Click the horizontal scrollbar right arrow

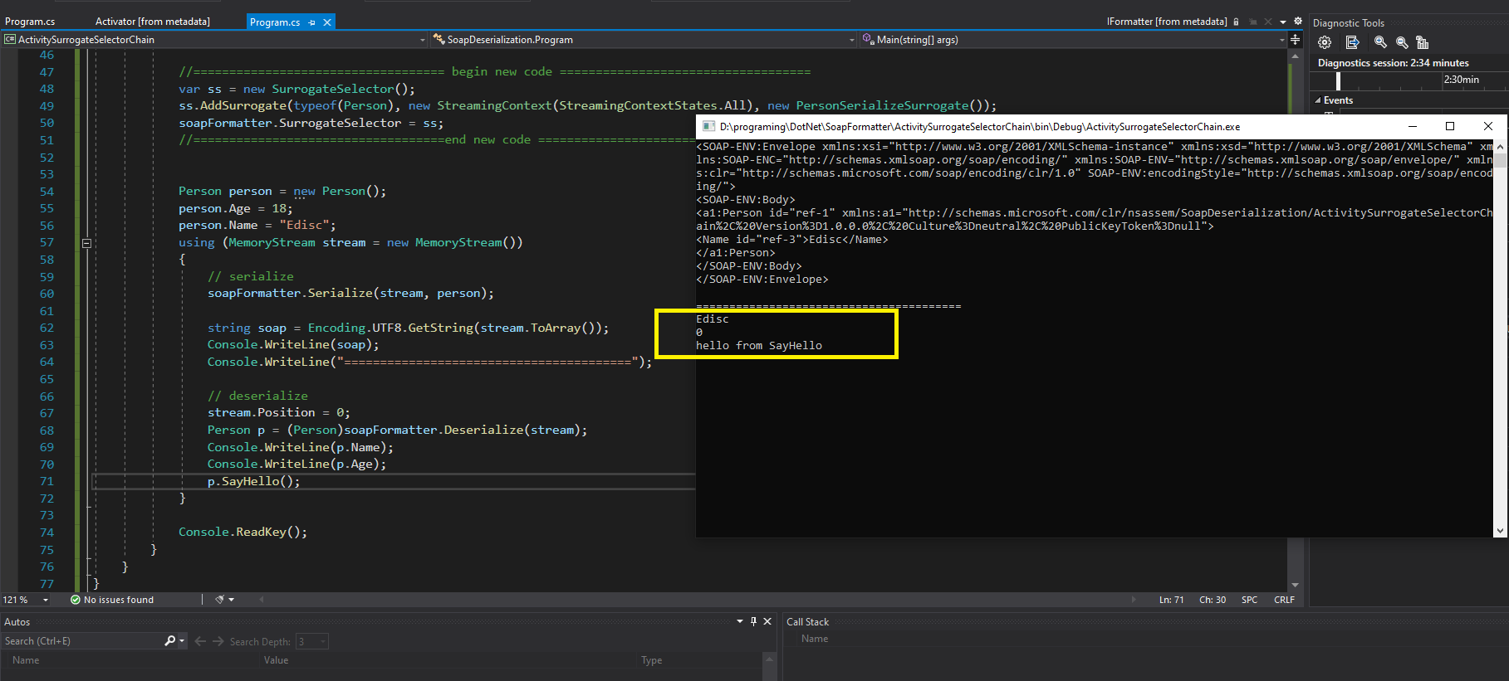coord(1134,599)
